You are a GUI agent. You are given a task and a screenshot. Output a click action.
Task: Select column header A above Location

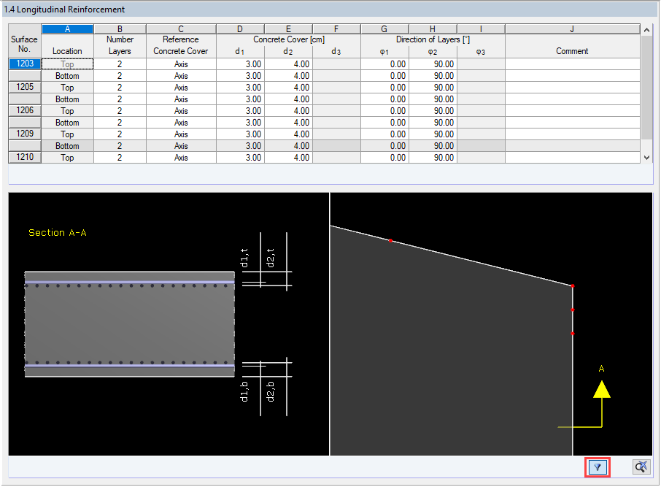[x=67, y=28]
